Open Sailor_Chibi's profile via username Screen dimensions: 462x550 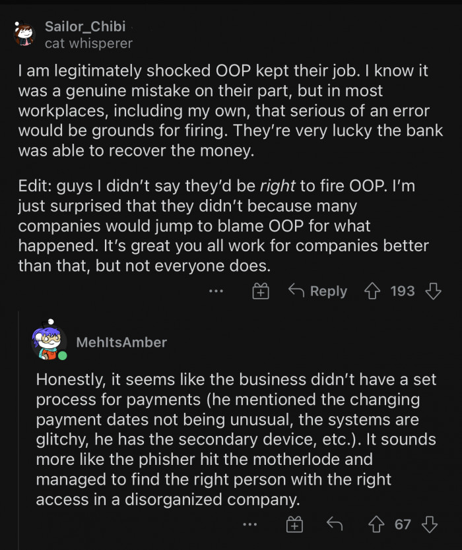[x=84, y=28]
